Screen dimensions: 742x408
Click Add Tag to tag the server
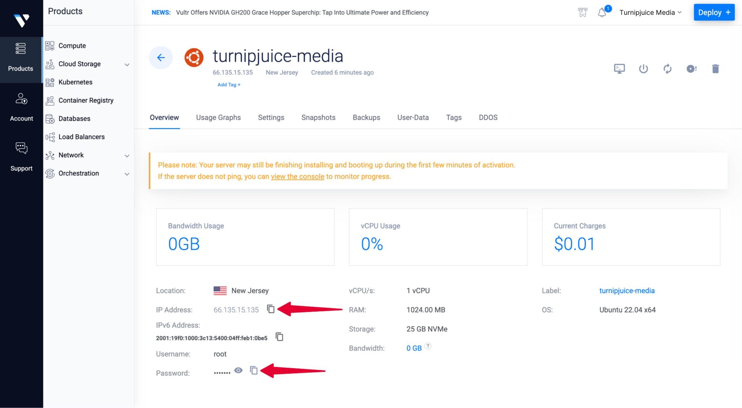pos(229,84)
